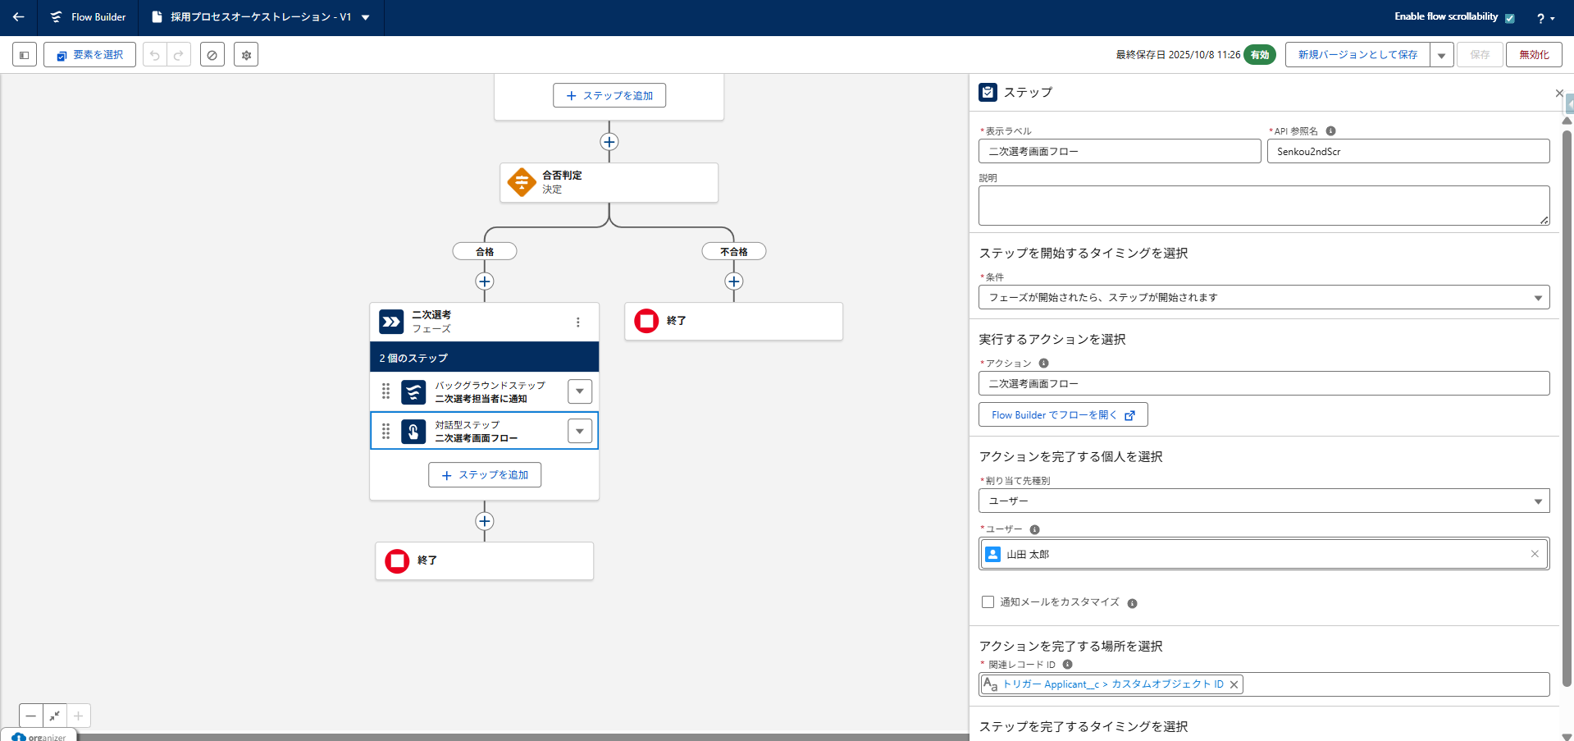This screenshot has width=1574, height=741.
Task: Add element below the 合格 branch
Action: tap(485, 281)
